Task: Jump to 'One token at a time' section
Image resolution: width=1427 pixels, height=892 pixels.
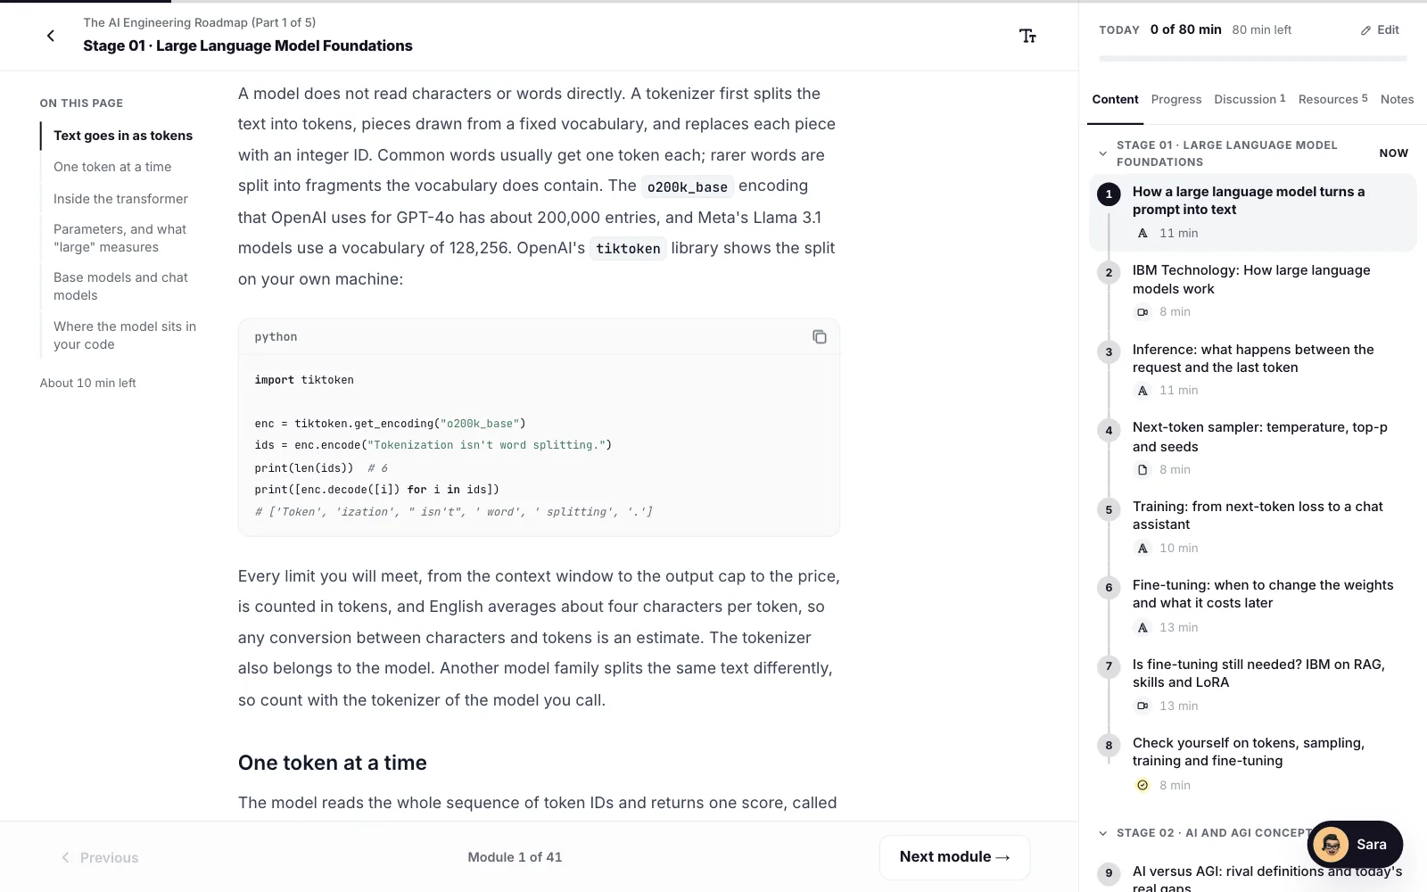Action: (112, 167)
